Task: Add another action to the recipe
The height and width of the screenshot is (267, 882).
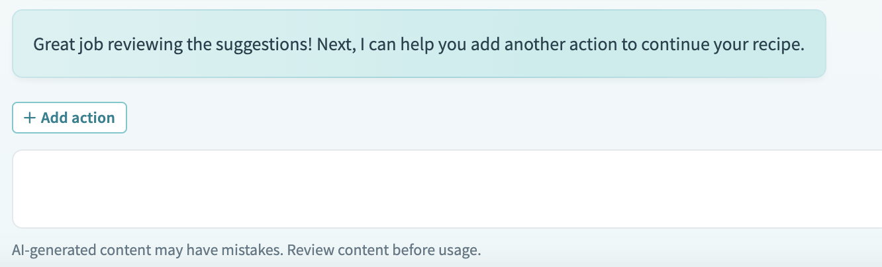Action: [x=70, y=118]
